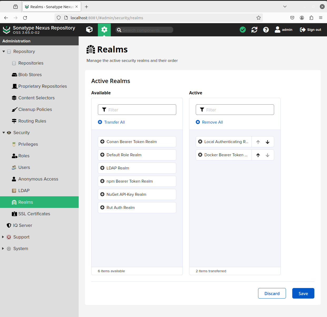Open IQ Server in sidebar
The image size is (327, 317).
(39, 225)
